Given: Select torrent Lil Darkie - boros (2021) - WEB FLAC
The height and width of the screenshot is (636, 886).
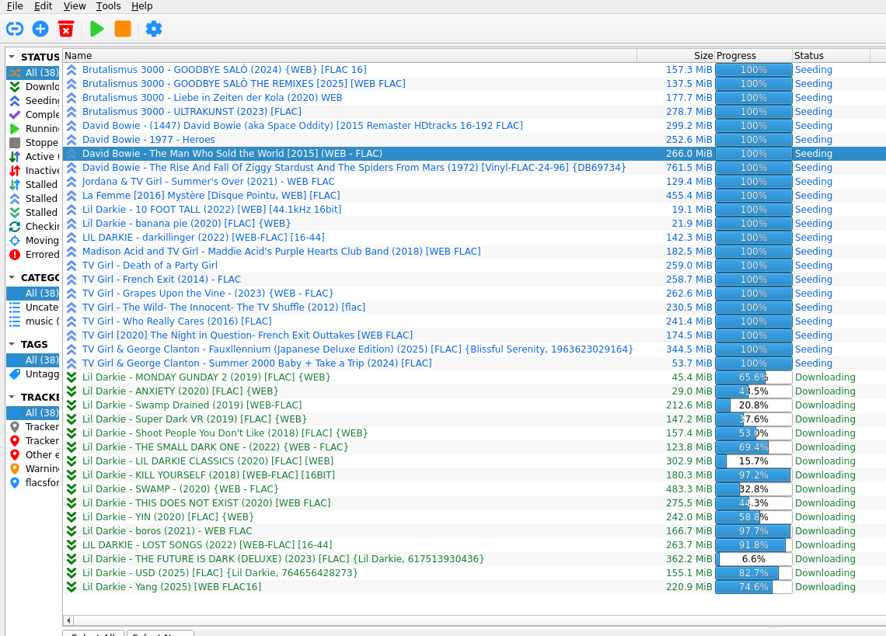Looking at the screenshot, I should coord(167,531).
